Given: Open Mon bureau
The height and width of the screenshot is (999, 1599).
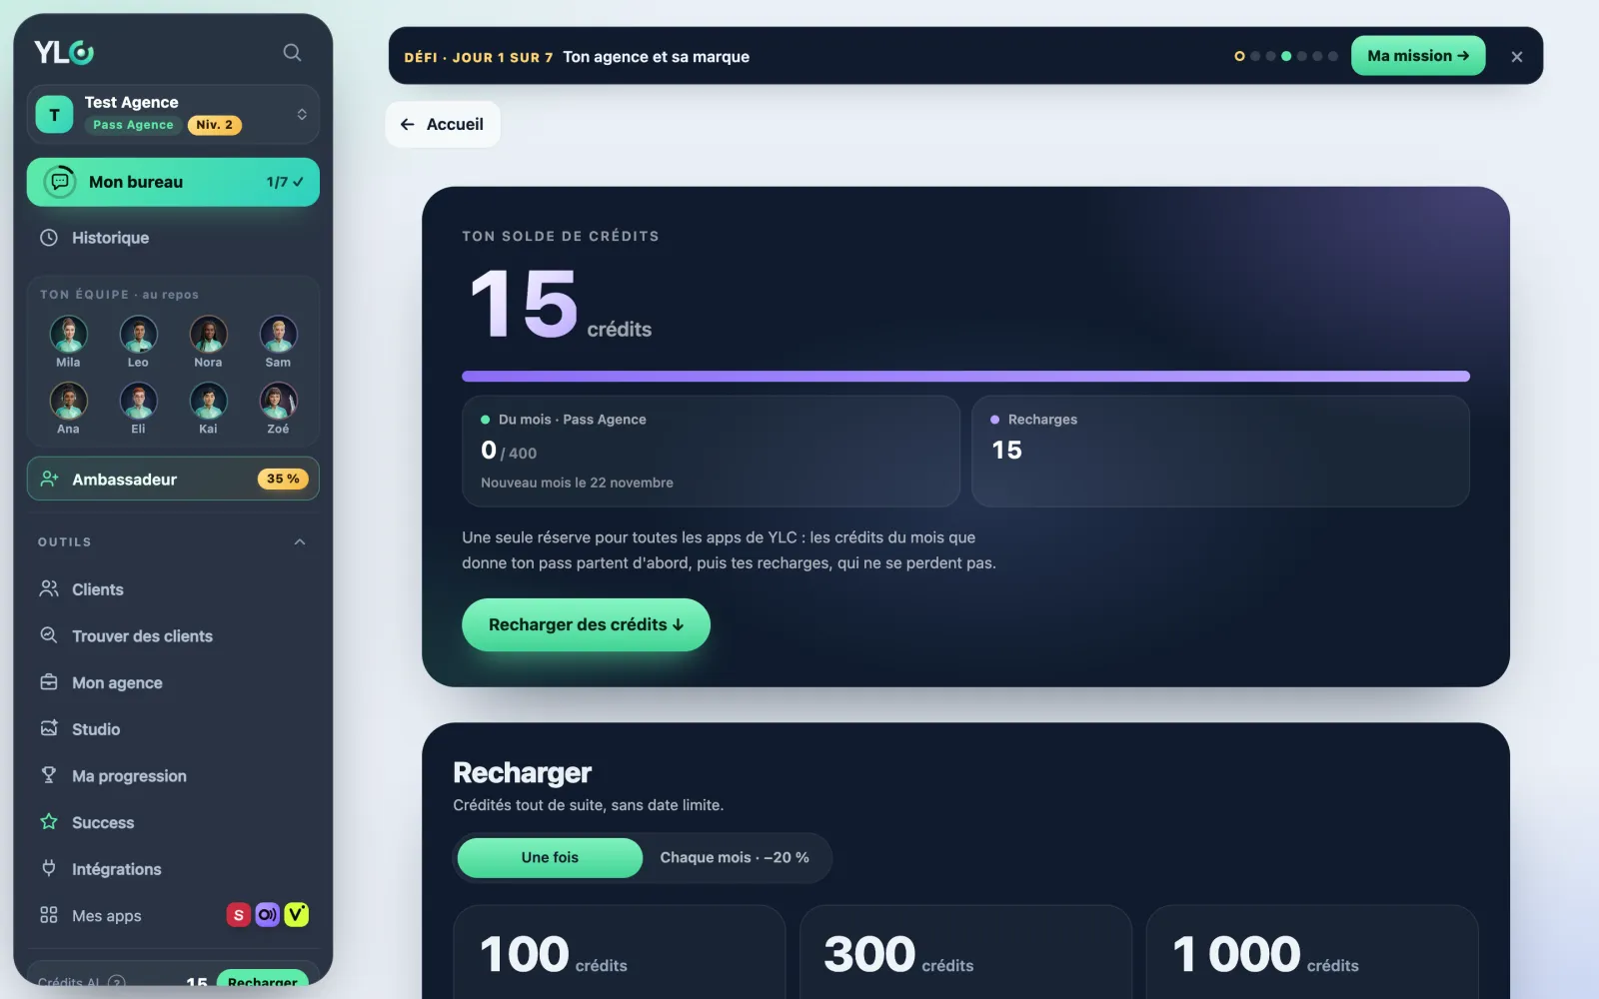Looking at the screenshot, I should [x=173, y=182].
